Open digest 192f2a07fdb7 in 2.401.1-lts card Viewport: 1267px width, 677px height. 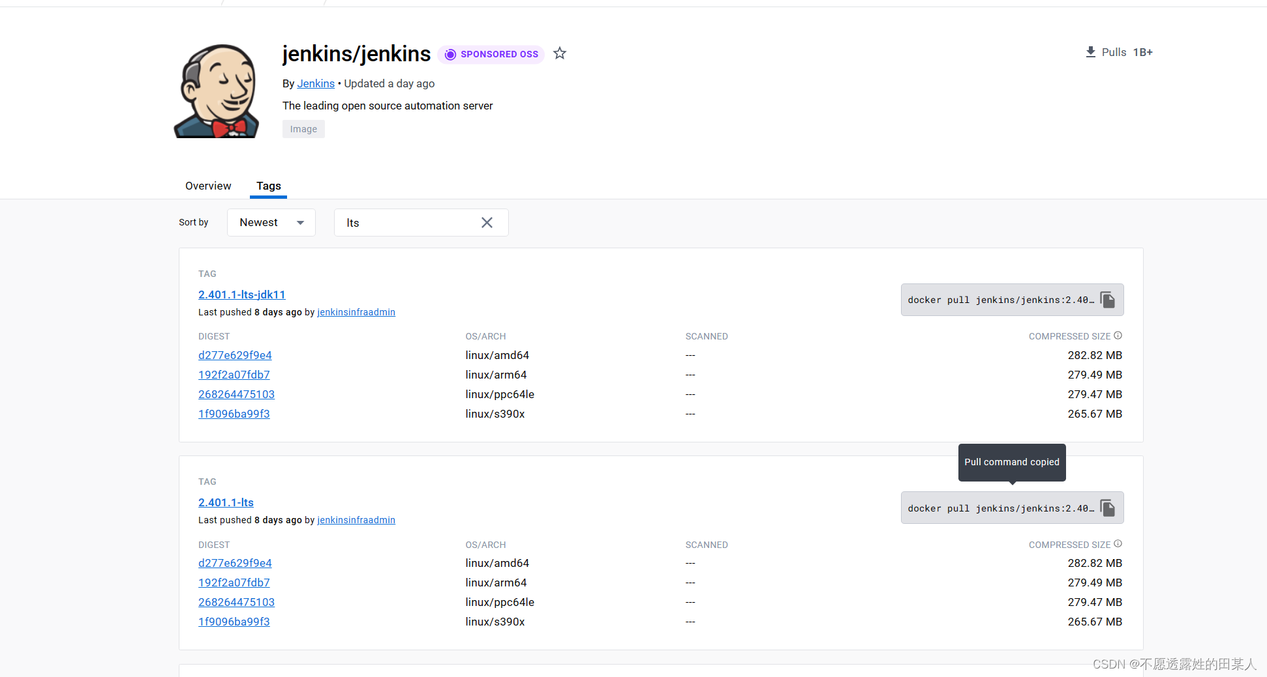point(234,583)
